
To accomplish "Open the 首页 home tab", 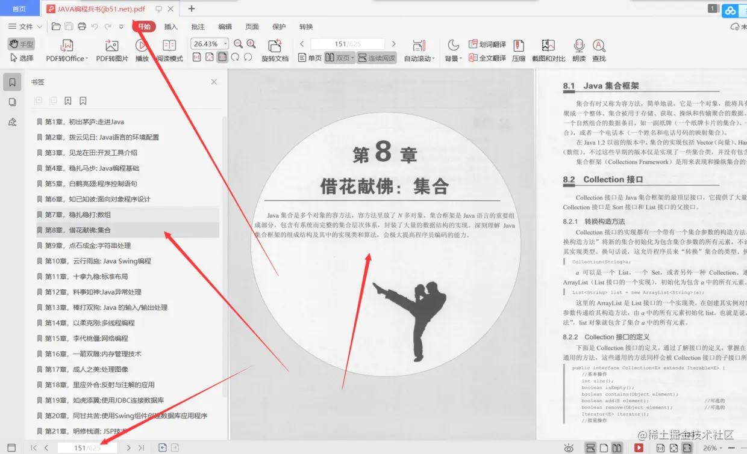I will point(19,8).
